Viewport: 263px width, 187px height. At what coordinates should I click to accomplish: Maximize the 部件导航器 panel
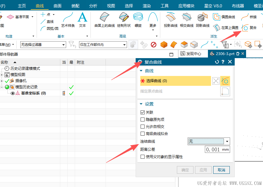(171, 54)
